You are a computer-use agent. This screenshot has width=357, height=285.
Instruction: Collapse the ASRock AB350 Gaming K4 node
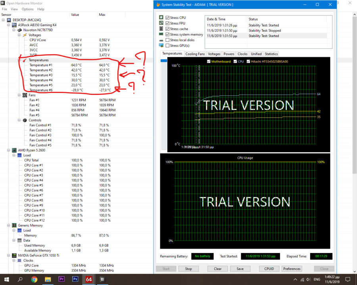(x=8, y=25)
